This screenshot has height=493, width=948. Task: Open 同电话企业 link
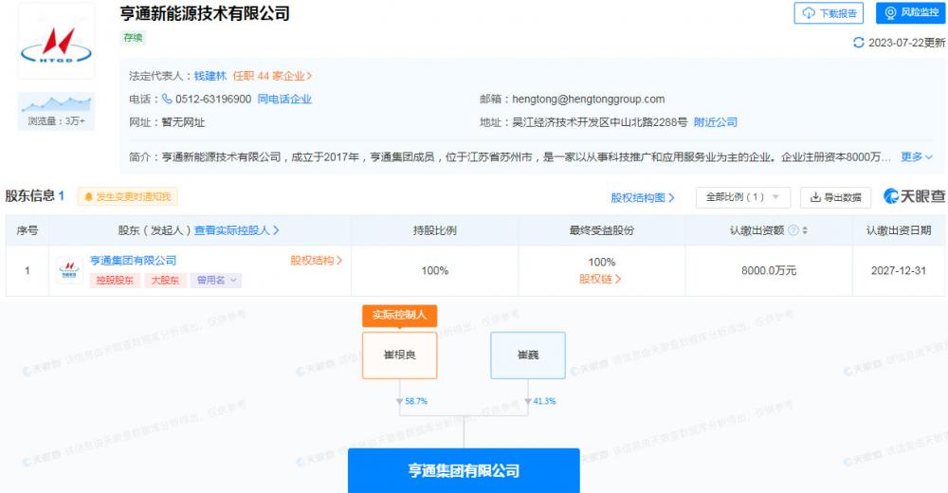pos(284,99)
